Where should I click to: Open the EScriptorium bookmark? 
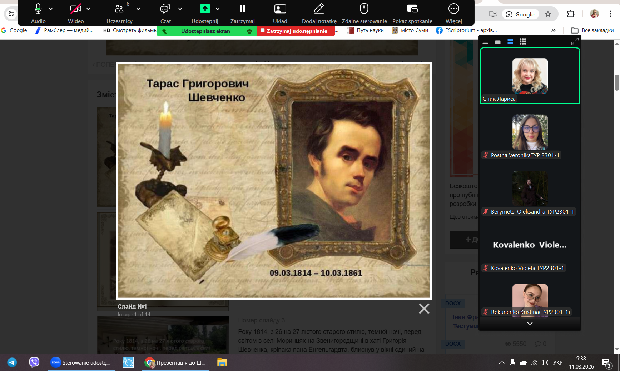(x=466, y=30)
